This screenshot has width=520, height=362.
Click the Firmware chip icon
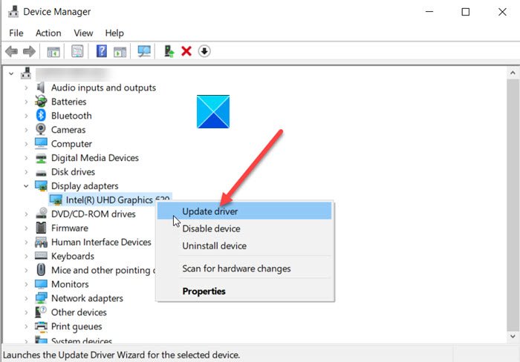(41, 228)
